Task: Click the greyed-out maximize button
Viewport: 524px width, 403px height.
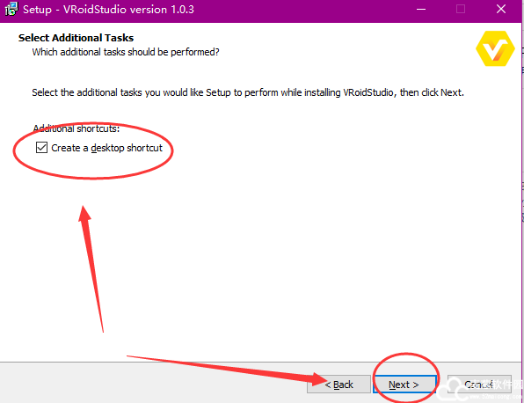Action: point(461,9)
